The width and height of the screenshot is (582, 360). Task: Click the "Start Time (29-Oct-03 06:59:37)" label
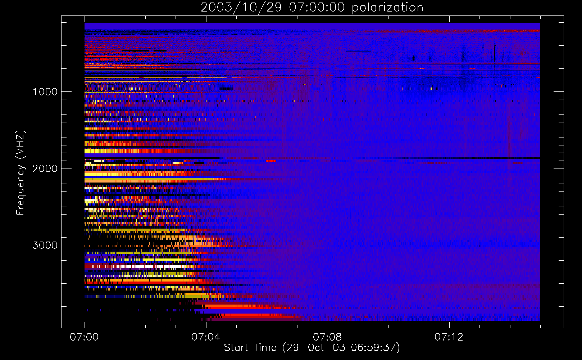(x=312, y=348)
